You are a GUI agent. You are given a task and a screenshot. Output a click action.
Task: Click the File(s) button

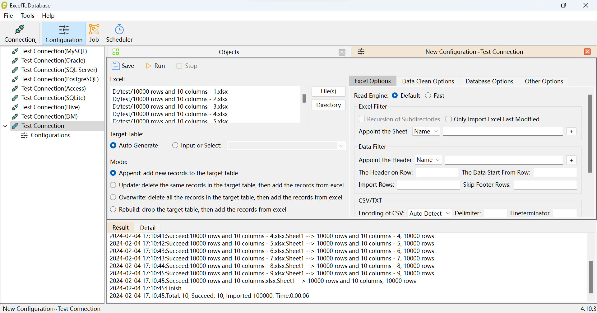[x=328, y=91]
